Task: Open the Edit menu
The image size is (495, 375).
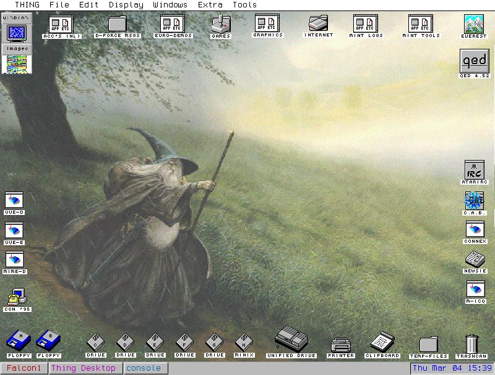Action: point(88,5)
